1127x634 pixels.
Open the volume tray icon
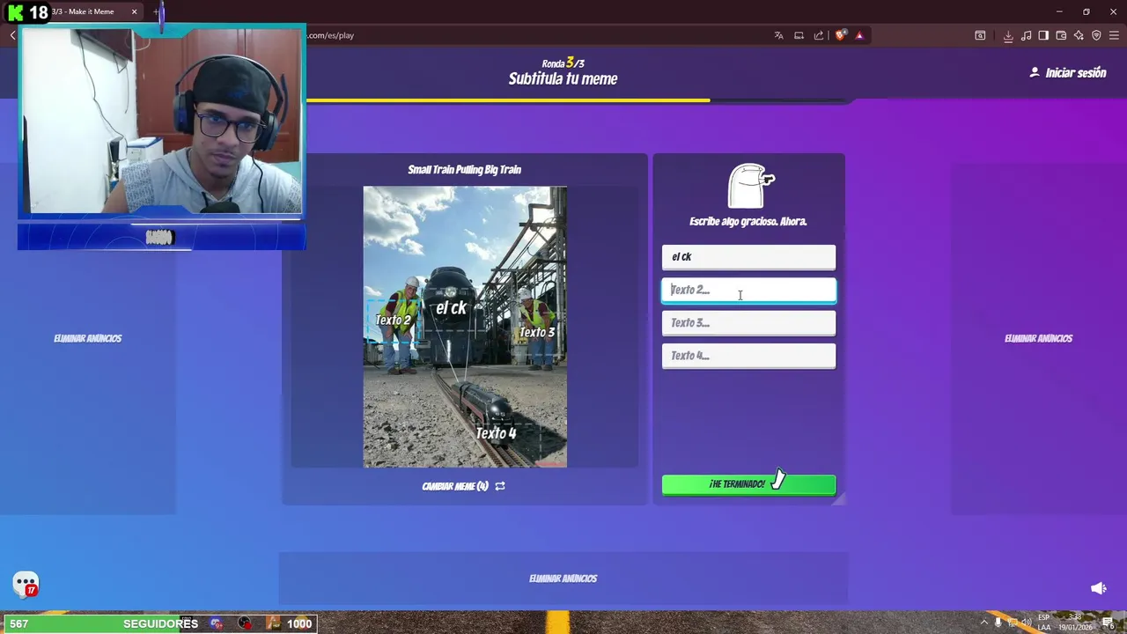(x=1027, y=623)
